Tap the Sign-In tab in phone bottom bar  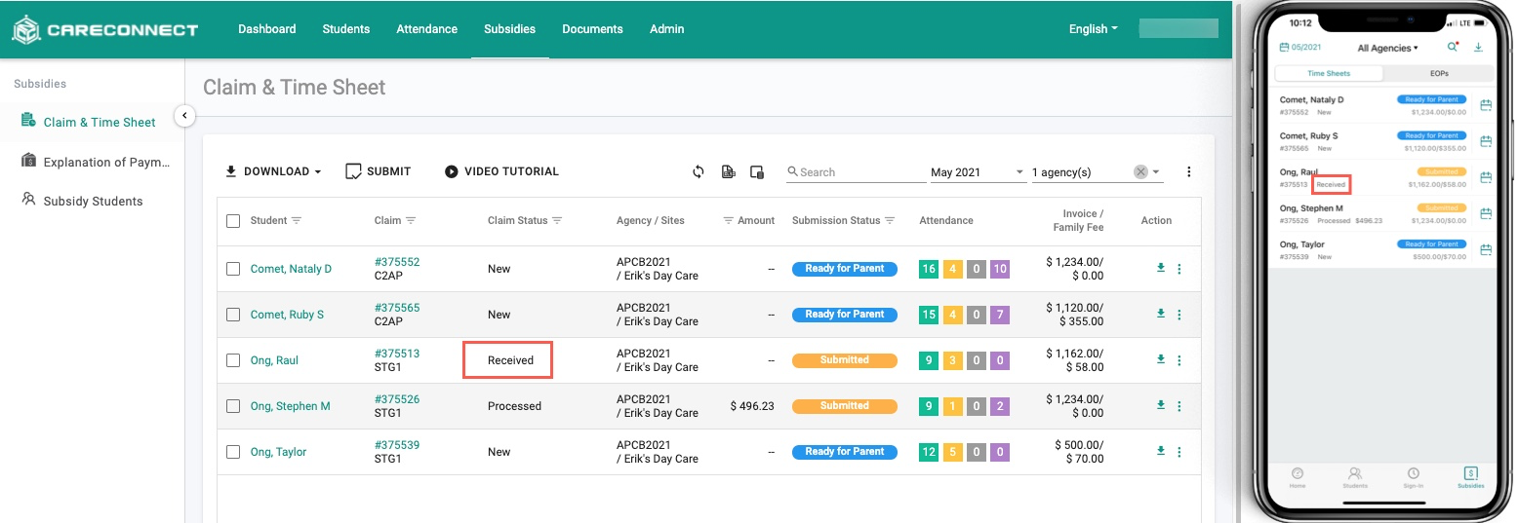pyautogui.click(x=1413, y=477)
